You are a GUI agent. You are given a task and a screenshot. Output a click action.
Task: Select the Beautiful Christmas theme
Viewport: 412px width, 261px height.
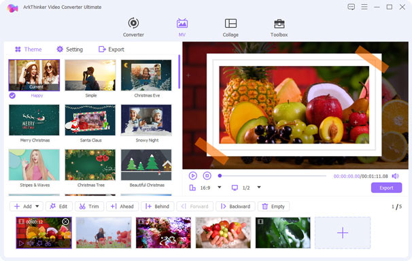(146, 165)
